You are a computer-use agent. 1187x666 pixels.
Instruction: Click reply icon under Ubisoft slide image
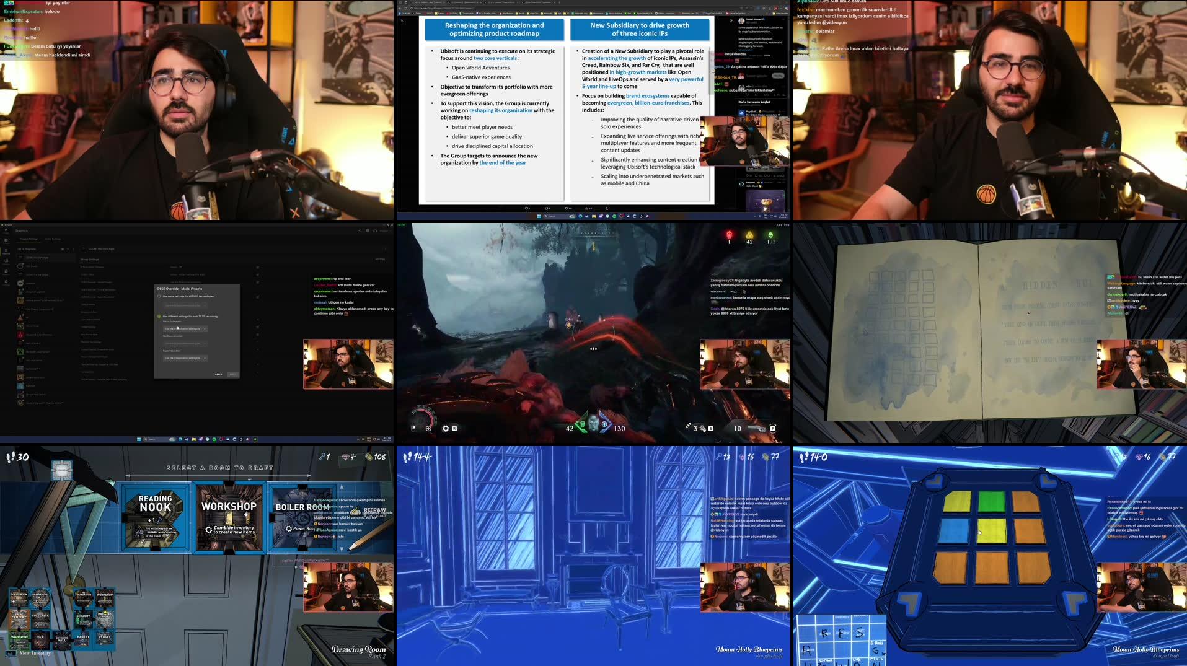point(527,208)
